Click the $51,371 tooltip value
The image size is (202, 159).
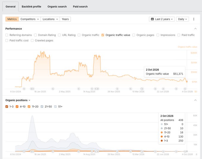coord(178,74)
